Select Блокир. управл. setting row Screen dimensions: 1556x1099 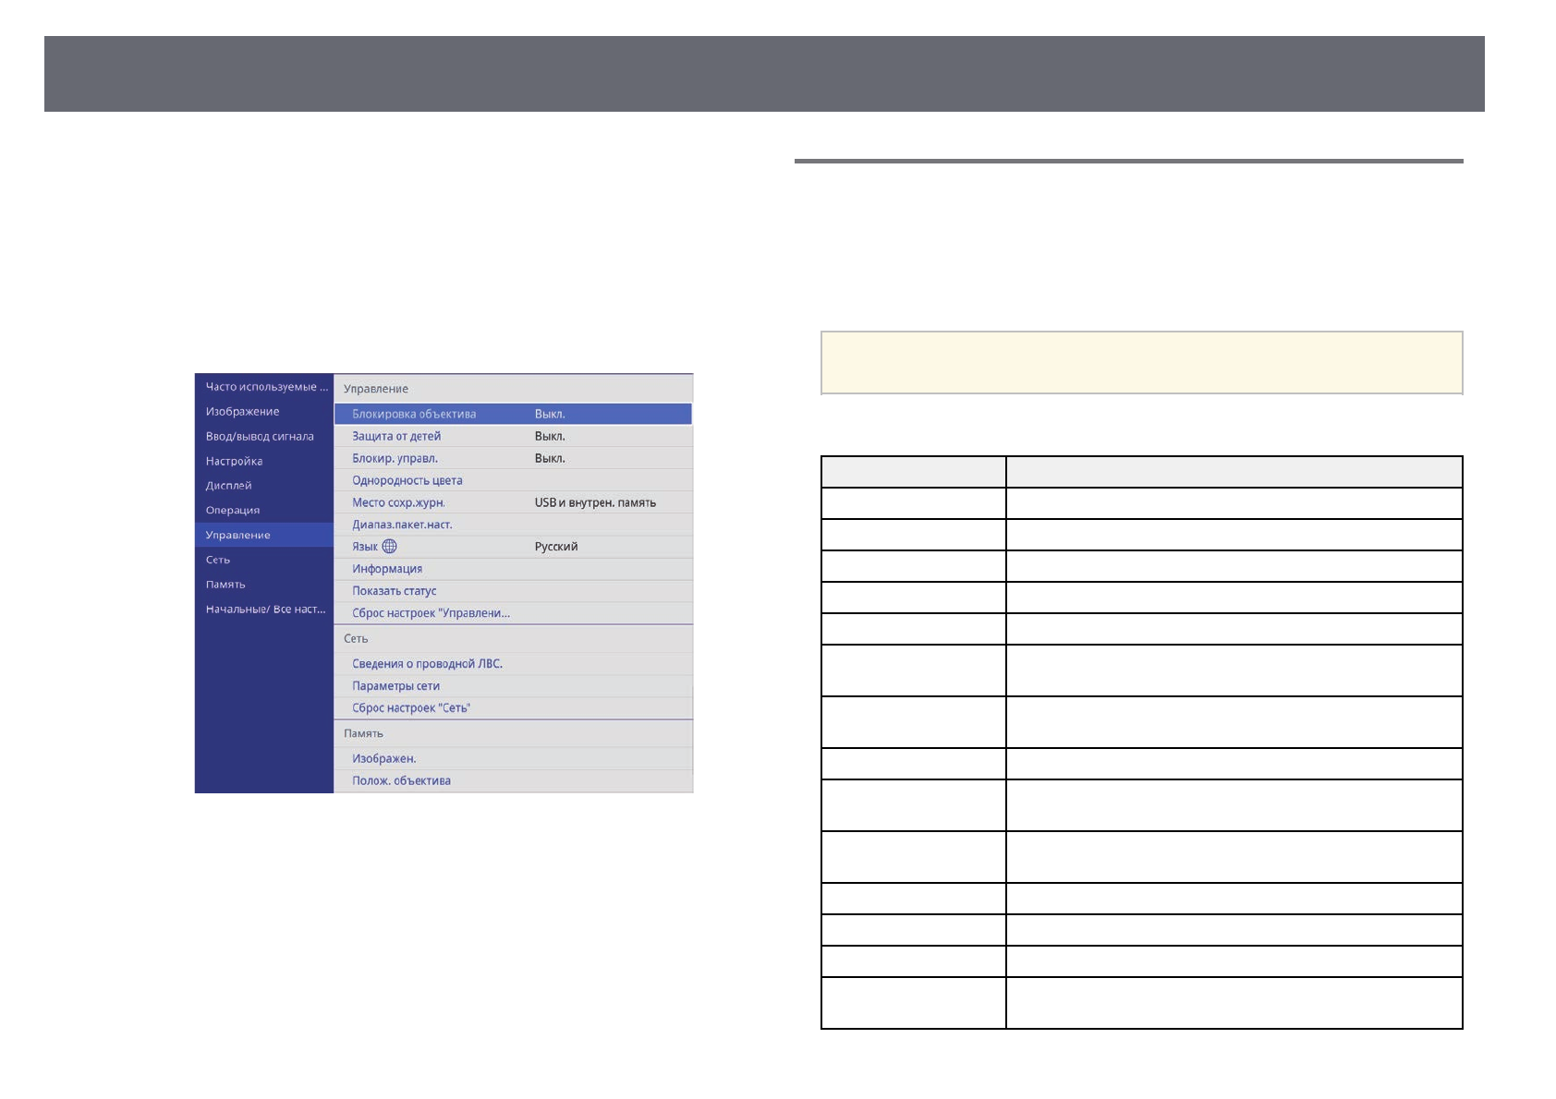513,458
